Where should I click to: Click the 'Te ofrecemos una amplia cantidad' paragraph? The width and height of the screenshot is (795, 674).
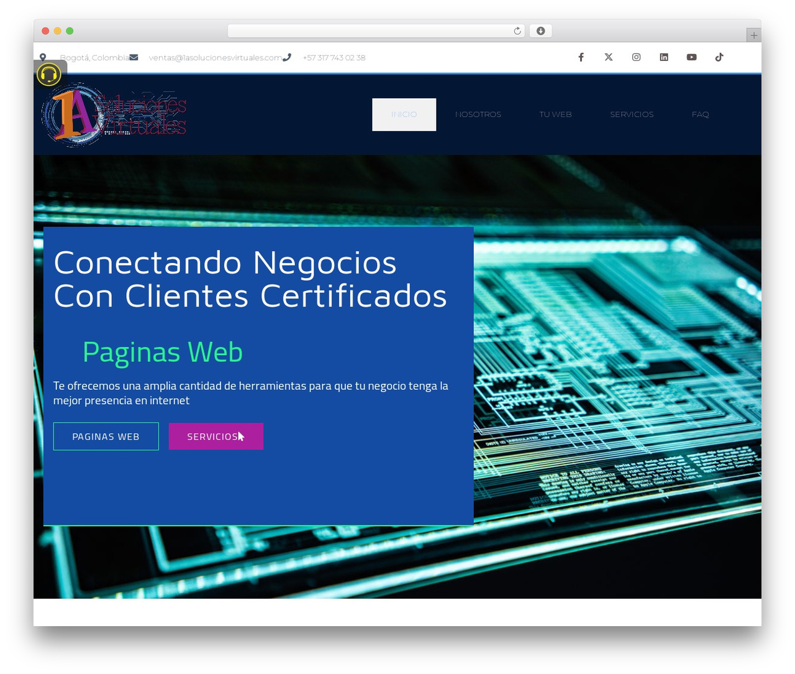pyautogui.click(x=251, y=393)
